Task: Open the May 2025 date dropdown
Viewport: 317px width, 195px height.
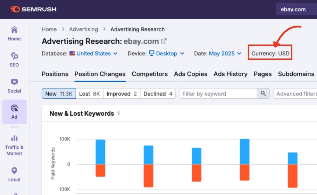Action: click(x=225, y=54)
